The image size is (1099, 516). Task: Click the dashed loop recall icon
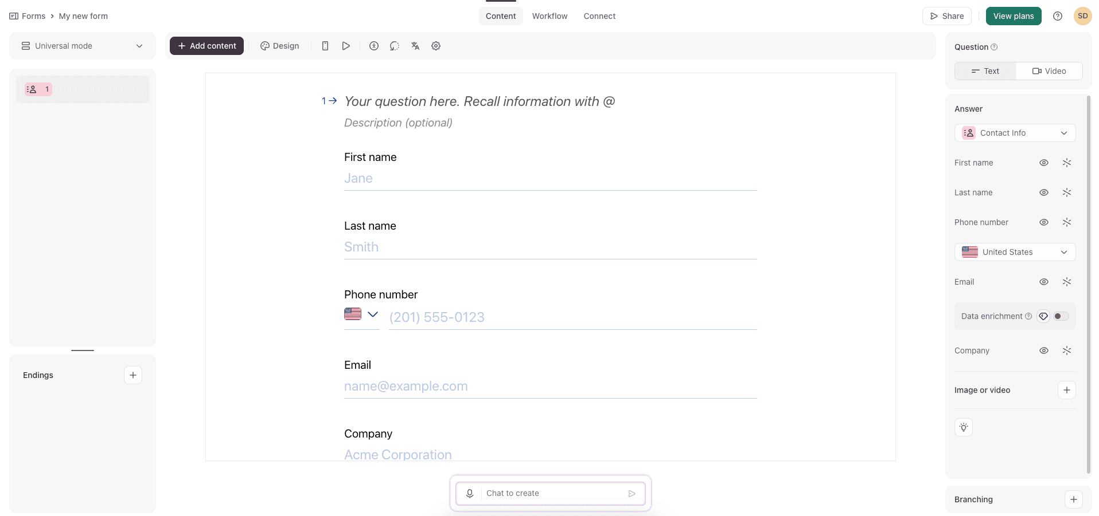tap(395, 46)
